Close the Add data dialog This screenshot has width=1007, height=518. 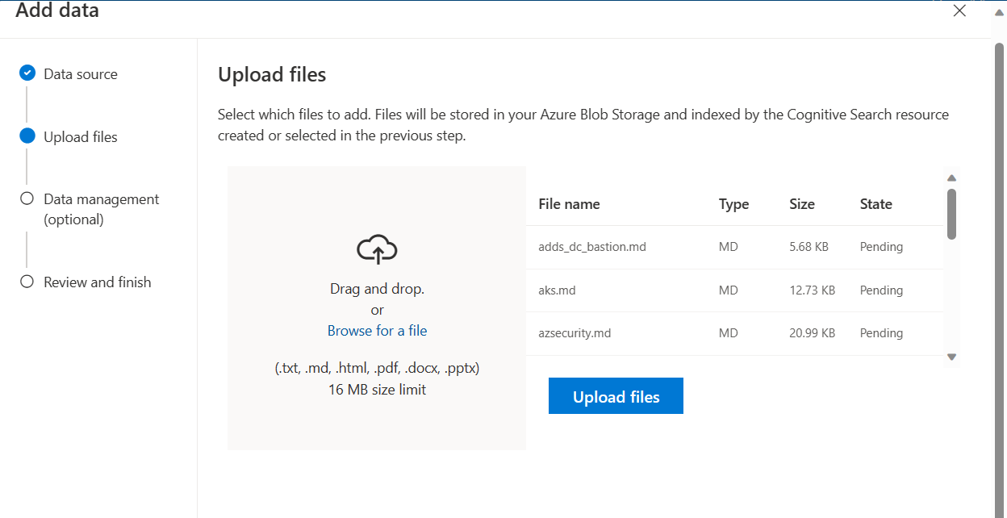[959, 11]
